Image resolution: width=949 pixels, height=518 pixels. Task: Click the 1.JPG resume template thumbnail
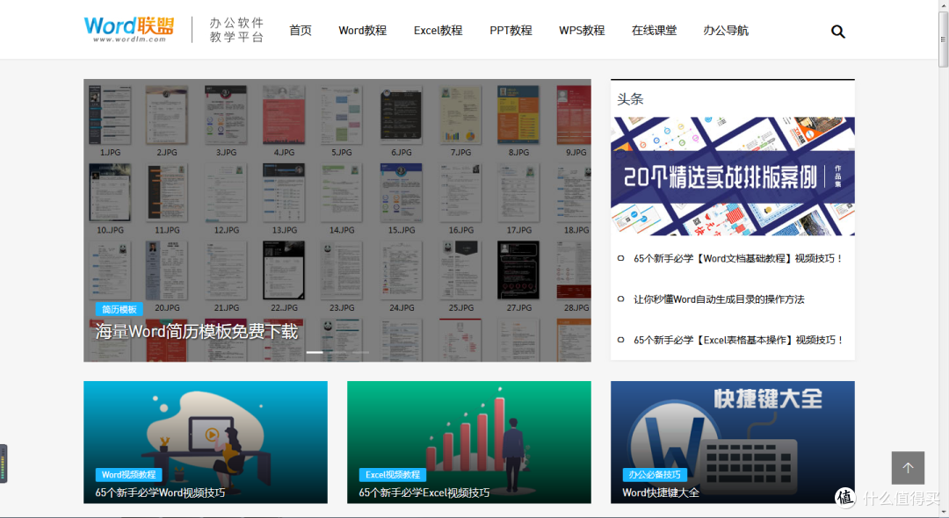pos(110,115)
